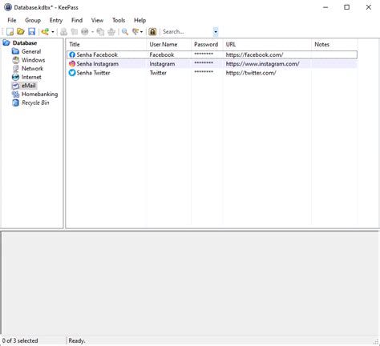The width and height of the screenshot is (380, 346).
Task: Save the database with the floppy icon
Action: 31,32
